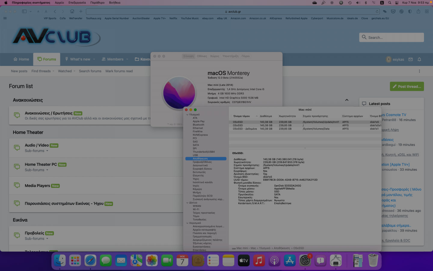
Task: Open the What's new dropdown arrow
Action: 94,59
